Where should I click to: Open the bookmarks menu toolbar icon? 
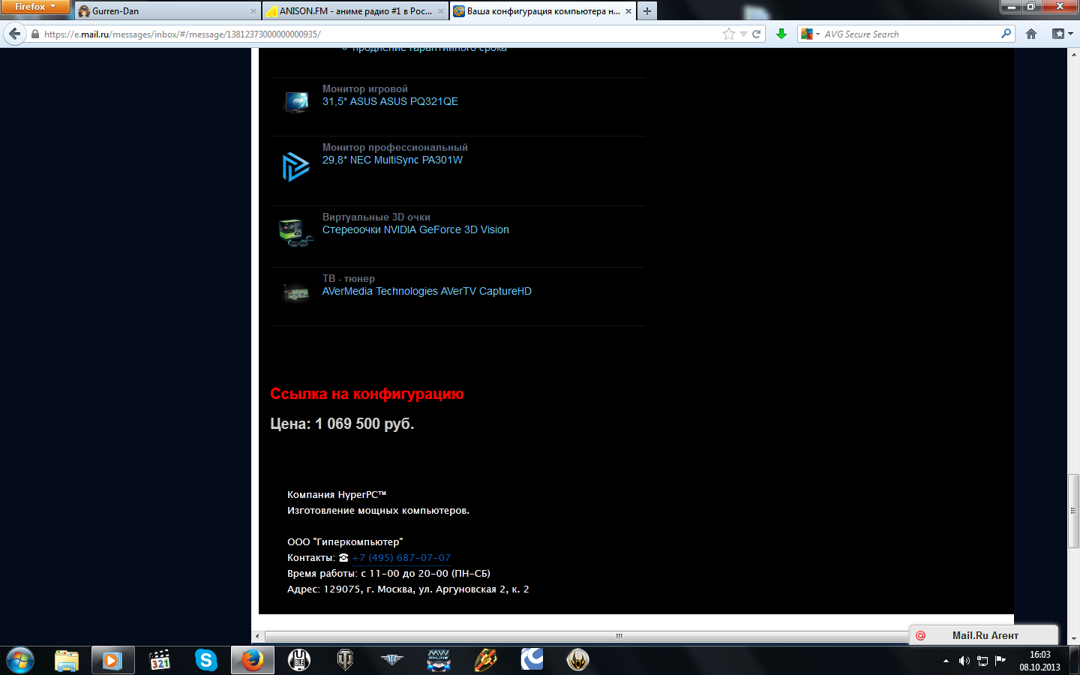1062,34
